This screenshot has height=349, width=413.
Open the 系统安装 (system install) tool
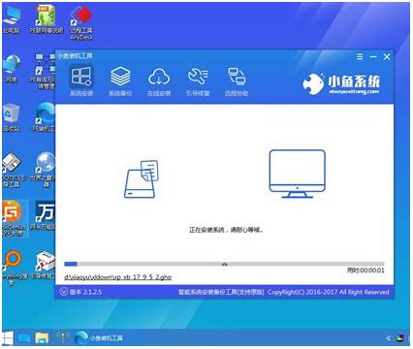pyautogui.click(x=81, y=80)
